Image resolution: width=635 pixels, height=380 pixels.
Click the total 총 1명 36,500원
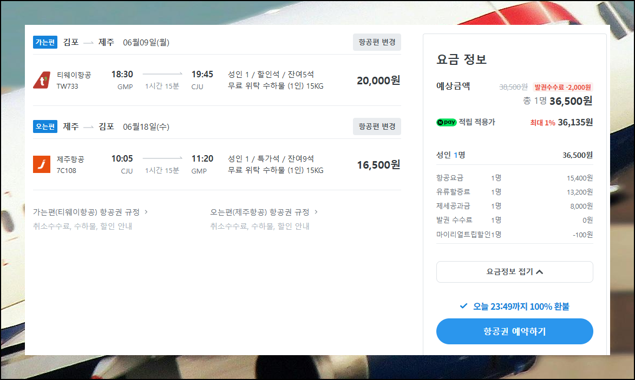tap(557, 101)
